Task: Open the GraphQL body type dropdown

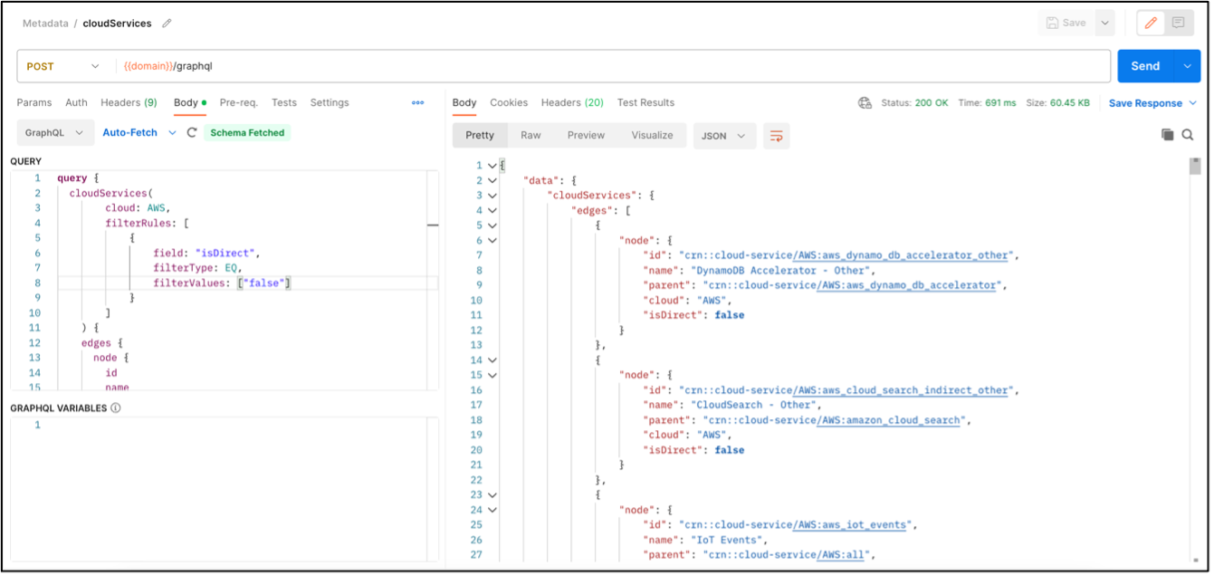Action: click(54, 132)
